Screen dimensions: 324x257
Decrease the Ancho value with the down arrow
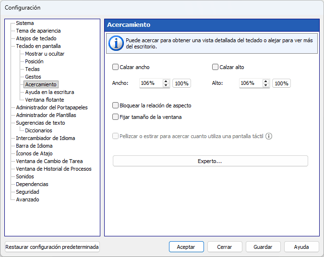(x=166, y=85)
